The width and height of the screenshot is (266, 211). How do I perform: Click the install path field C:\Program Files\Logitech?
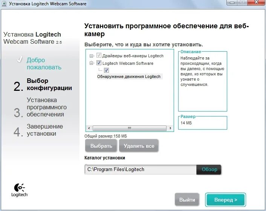coord(141,169)
